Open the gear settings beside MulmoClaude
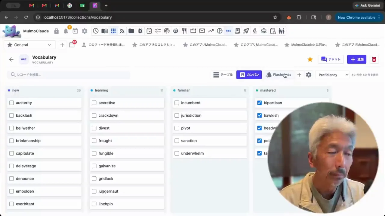The height and width of the screenshot is (216, 385). tap(85, 31)
